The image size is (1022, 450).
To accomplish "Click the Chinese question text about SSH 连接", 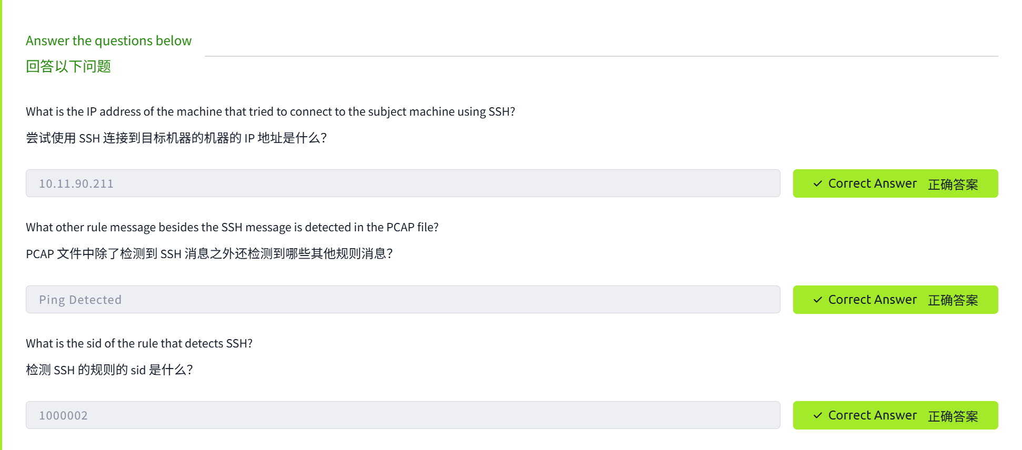I will click(x=176, y=138).
